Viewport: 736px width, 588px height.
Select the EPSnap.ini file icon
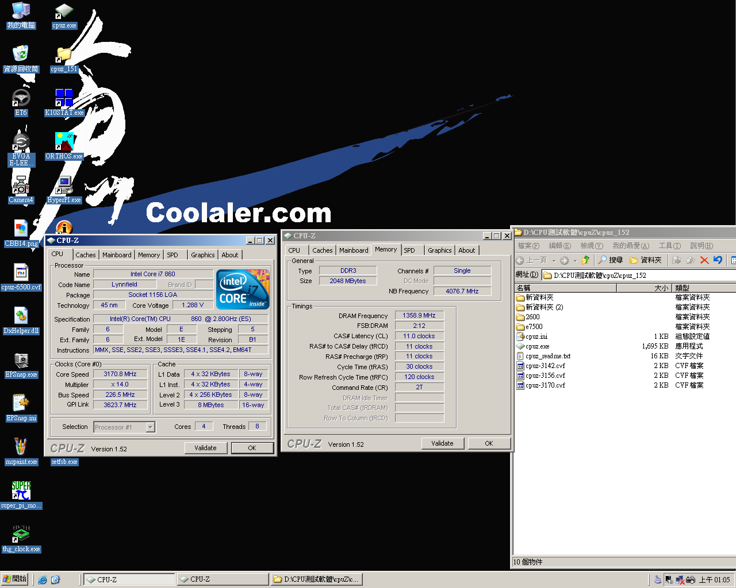21,408
